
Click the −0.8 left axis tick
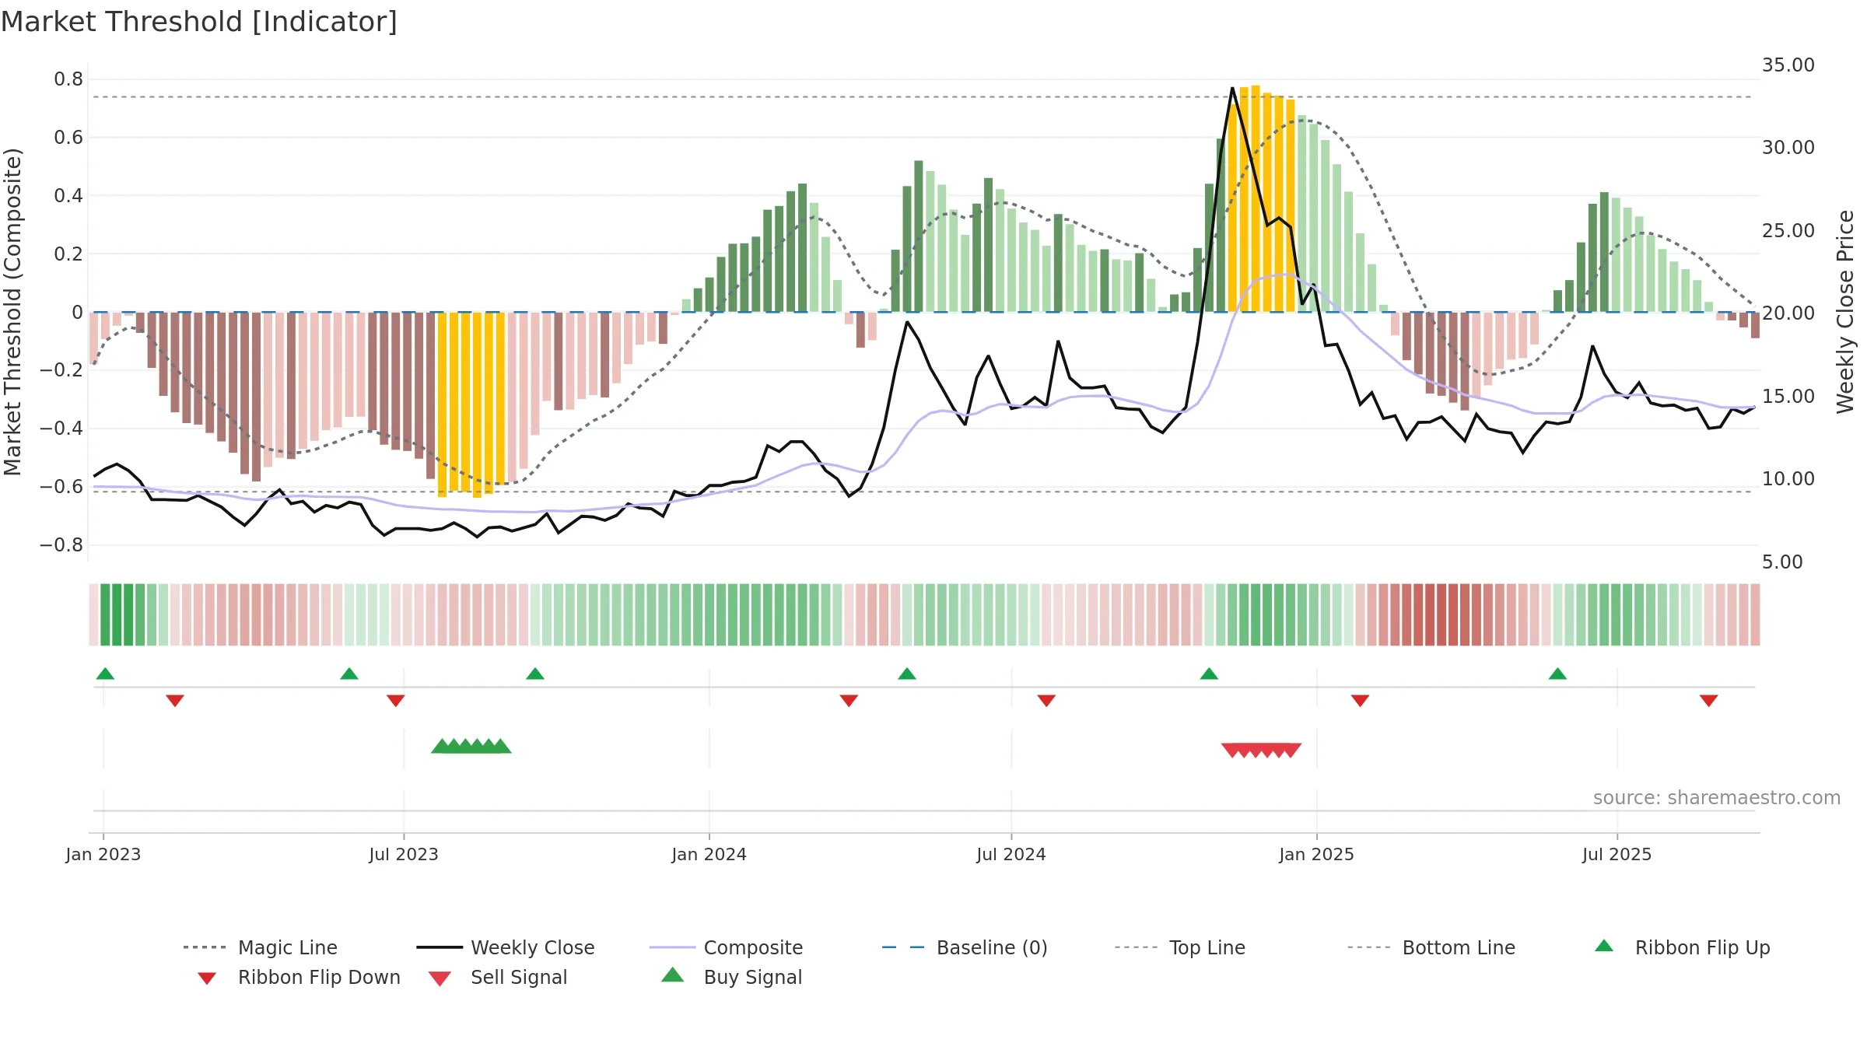pyautogui.click(x=61, y=545)
